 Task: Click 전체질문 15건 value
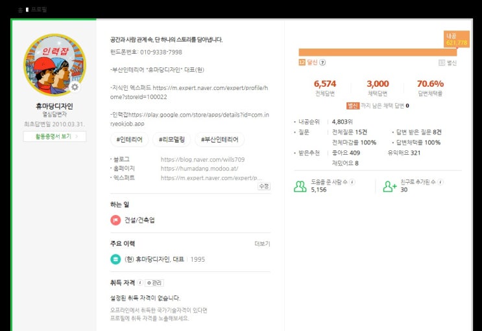tap(350, 132)
